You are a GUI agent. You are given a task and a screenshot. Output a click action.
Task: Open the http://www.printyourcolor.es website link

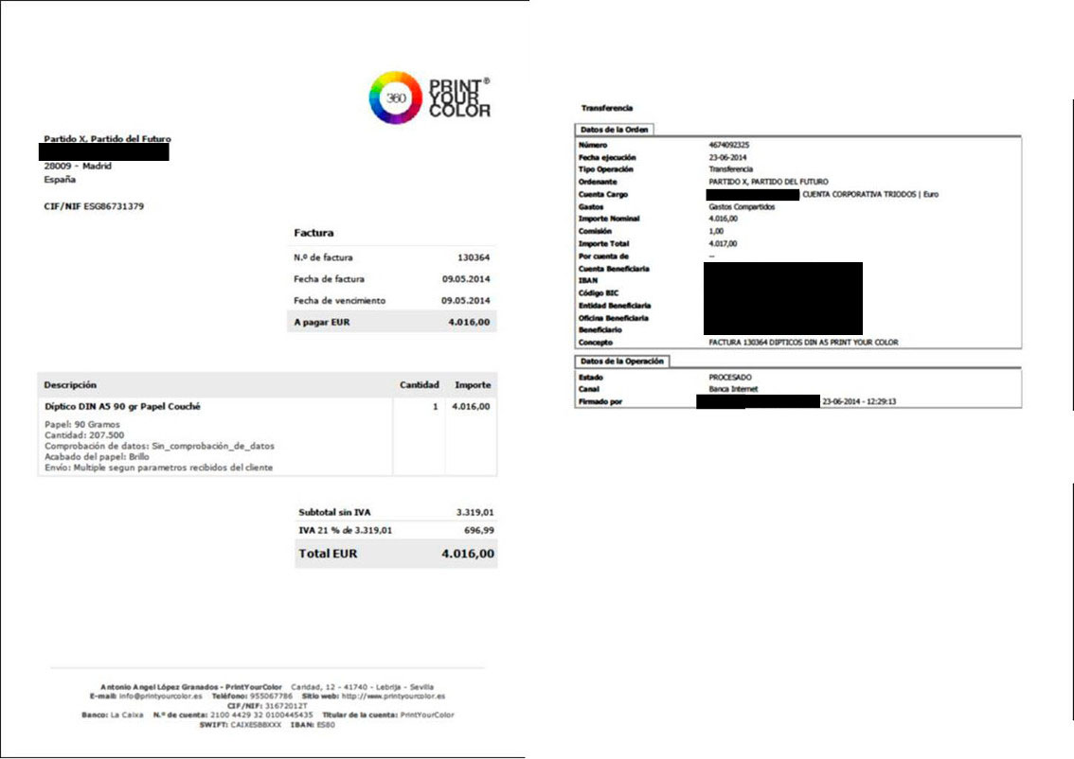tap(393, 696)
